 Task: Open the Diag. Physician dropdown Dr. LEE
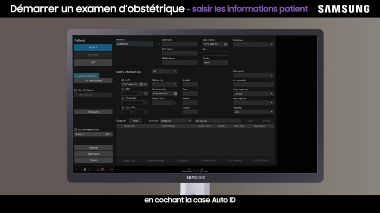tap(253, 94)
